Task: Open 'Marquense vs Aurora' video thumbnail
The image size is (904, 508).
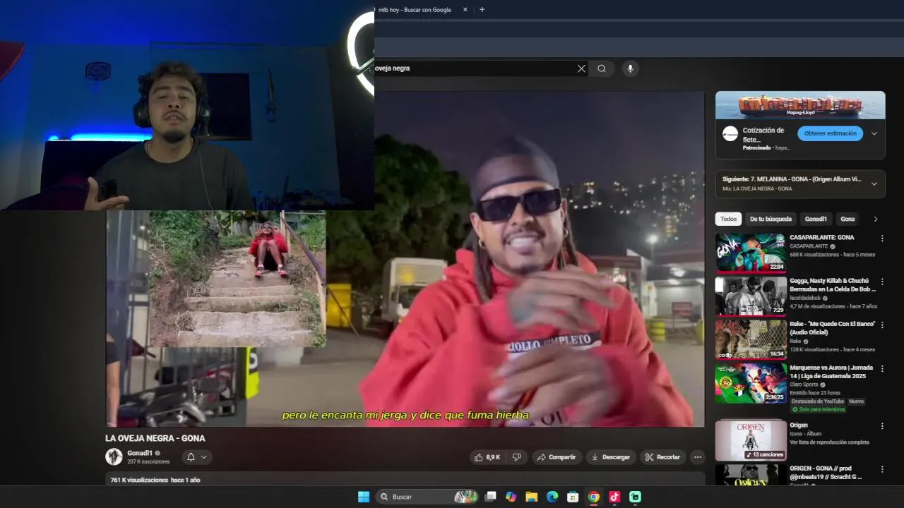Action: click(751, 383)
